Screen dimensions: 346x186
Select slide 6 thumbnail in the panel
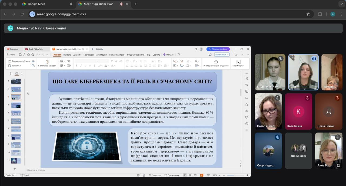[16, 121]
